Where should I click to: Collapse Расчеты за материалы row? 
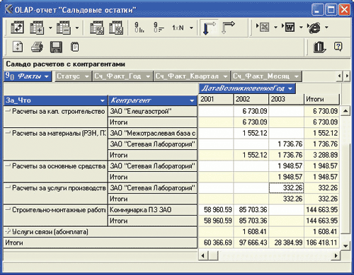point(8,133)
